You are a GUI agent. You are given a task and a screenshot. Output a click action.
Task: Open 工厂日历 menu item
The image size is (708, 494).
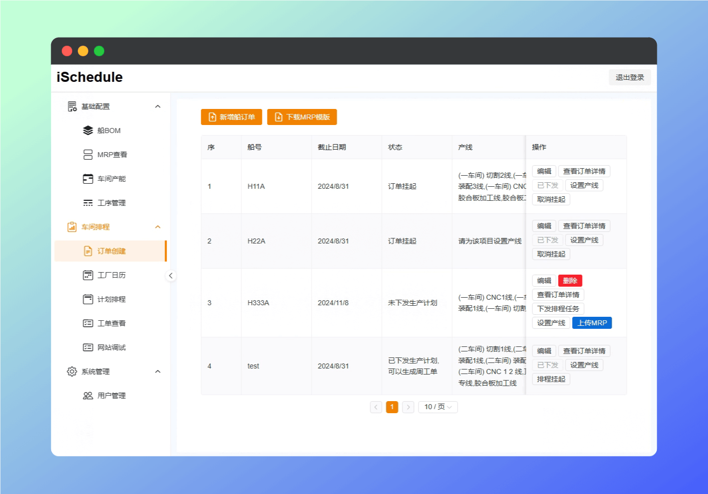110,275
